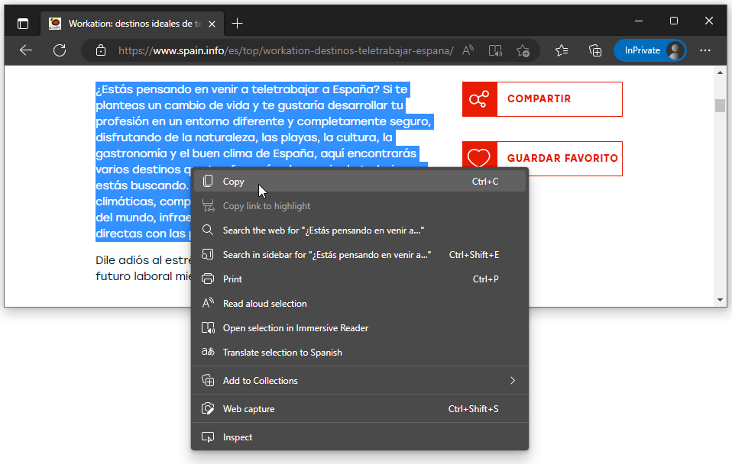Select Copy from the context menu

[x=232, y=181]
